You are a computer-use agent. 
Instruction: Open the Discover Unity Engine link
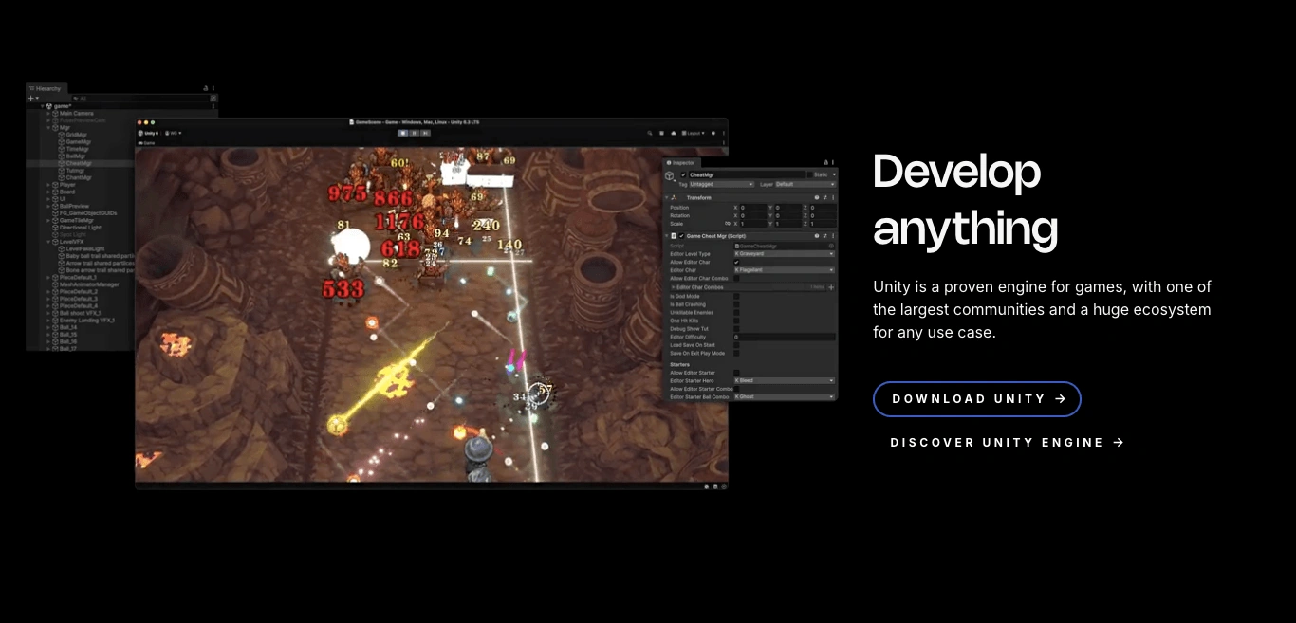click(1007, 443)
